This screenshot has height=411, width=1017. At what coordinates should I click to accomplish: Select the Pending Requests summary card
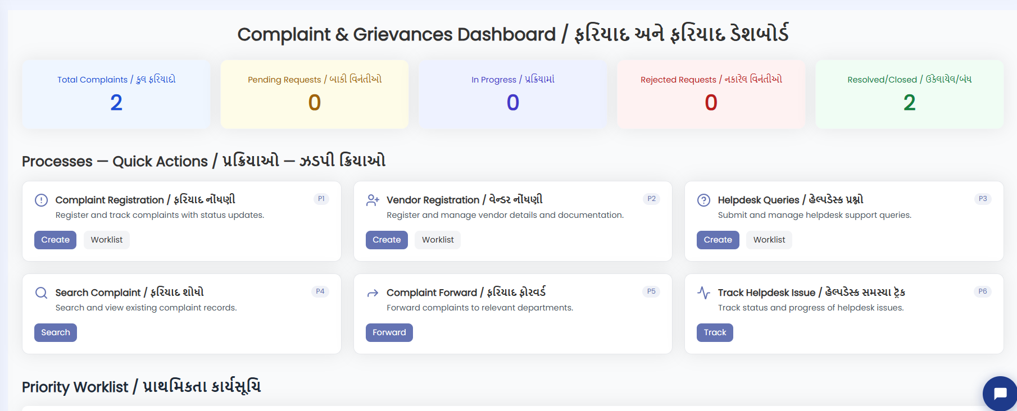[315, 94]
